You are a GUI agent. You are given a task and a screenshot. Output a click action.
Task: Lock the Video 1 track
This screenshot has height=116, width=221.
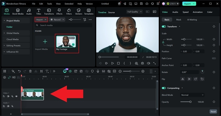[4, 96]
